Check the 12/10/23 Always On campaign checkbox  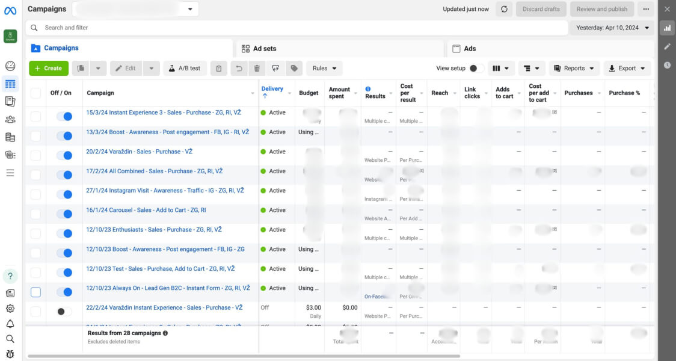click(35, 292)
